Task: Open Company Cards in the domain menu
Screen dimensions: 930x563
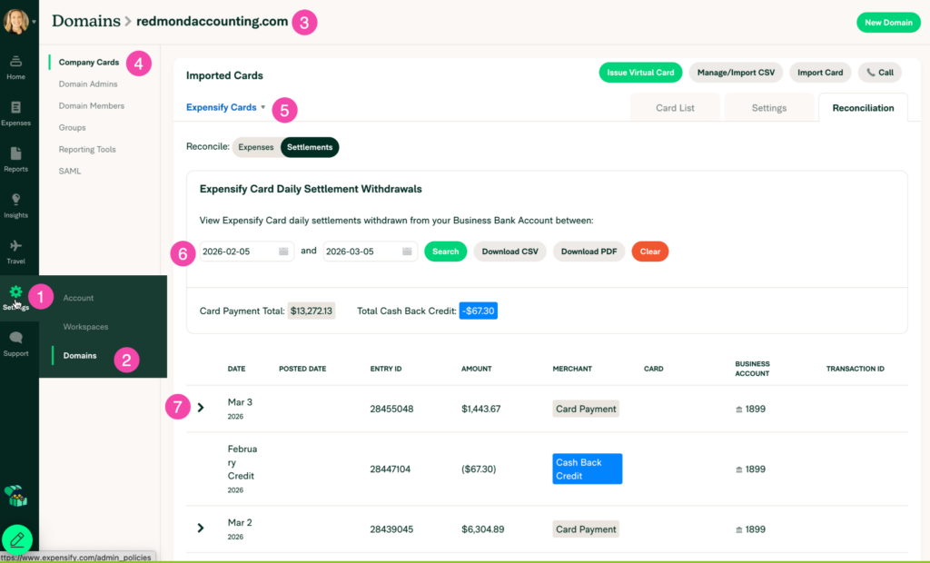Action: coord(89,63)
